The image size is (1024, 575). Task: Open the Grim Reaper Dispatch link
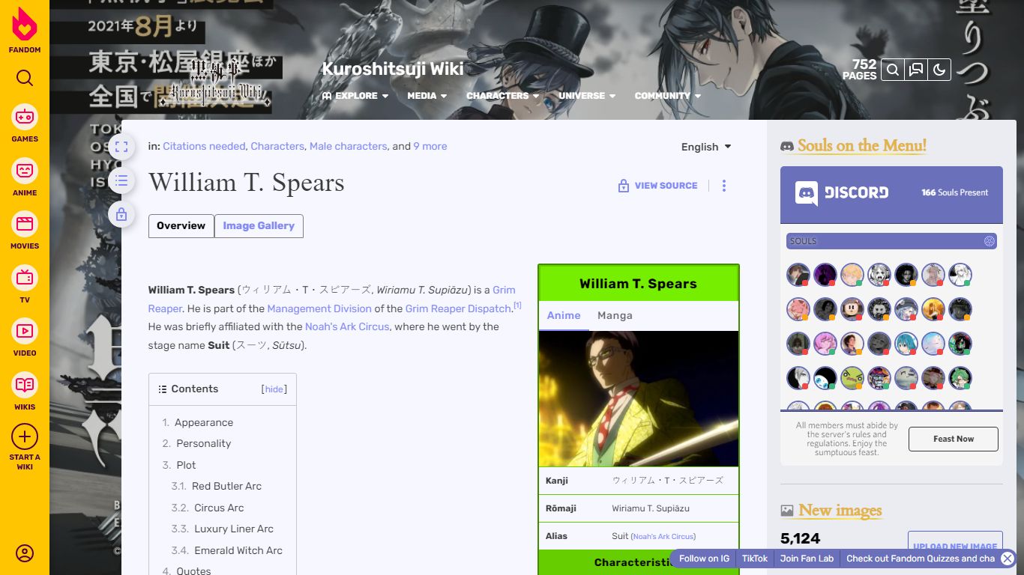point(459,308)
